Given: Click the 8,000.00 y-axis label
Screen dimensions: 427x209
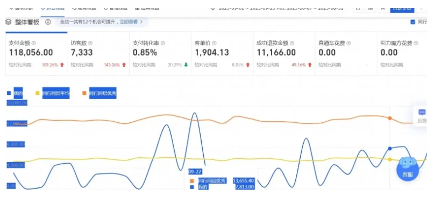Looking at the screenshot, I should [16, 144].
